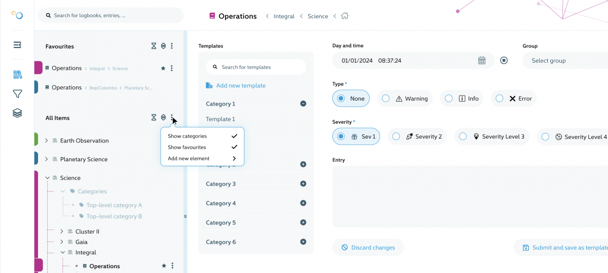Viewport: 608px width, 273px height.
Task: Expand Category 6 templates
Action: click(x=303, y=242)
